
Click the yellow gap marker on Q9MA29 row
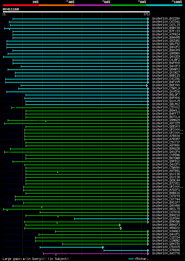[46, 121]
